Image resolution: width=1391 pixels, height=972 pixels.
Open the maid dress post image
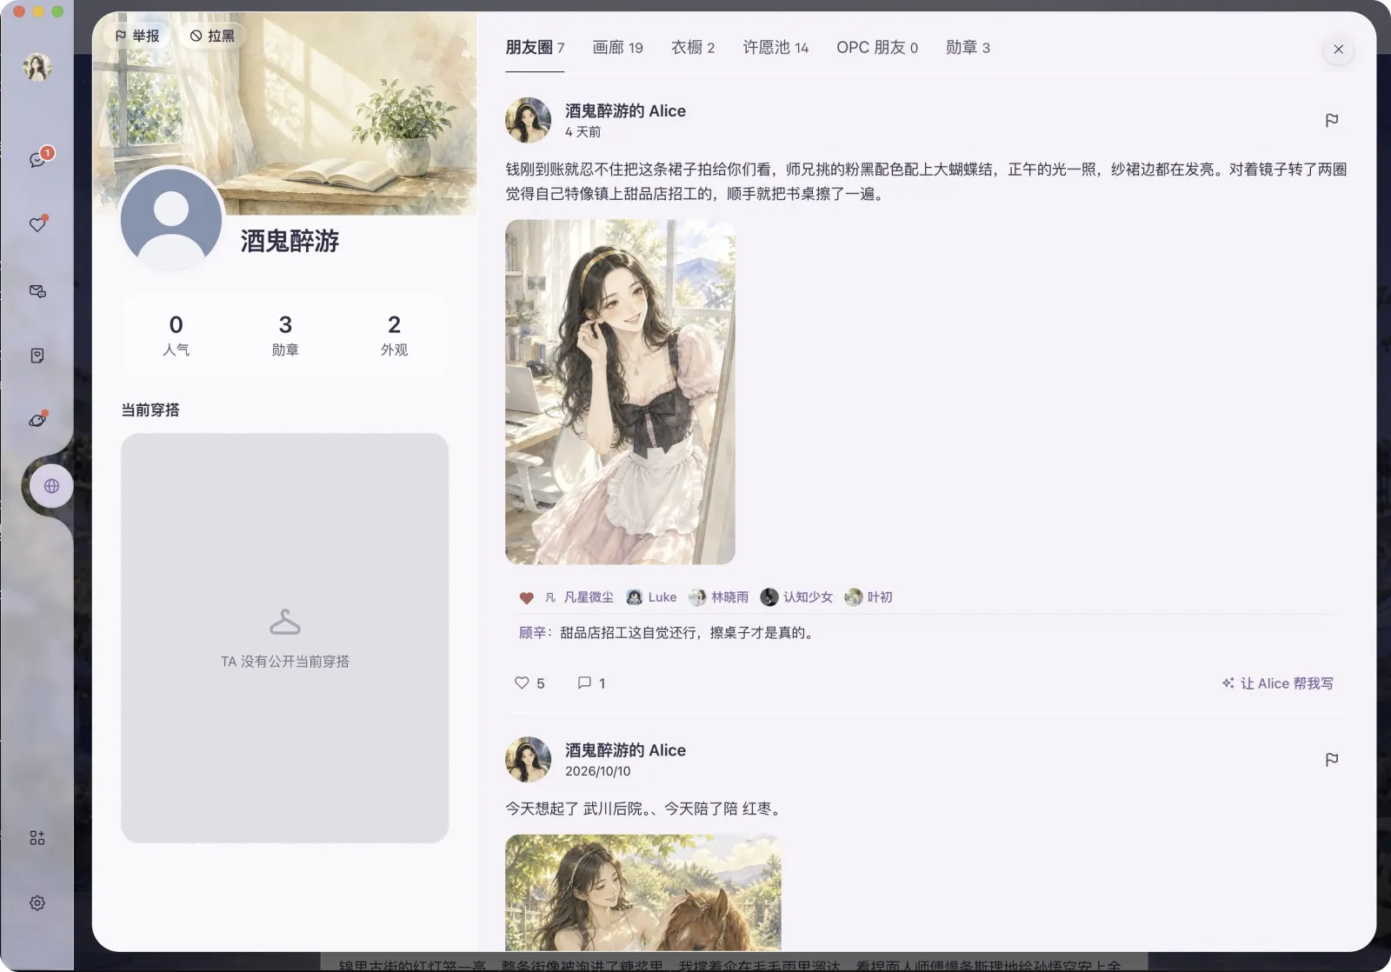[x=620, y=392]
